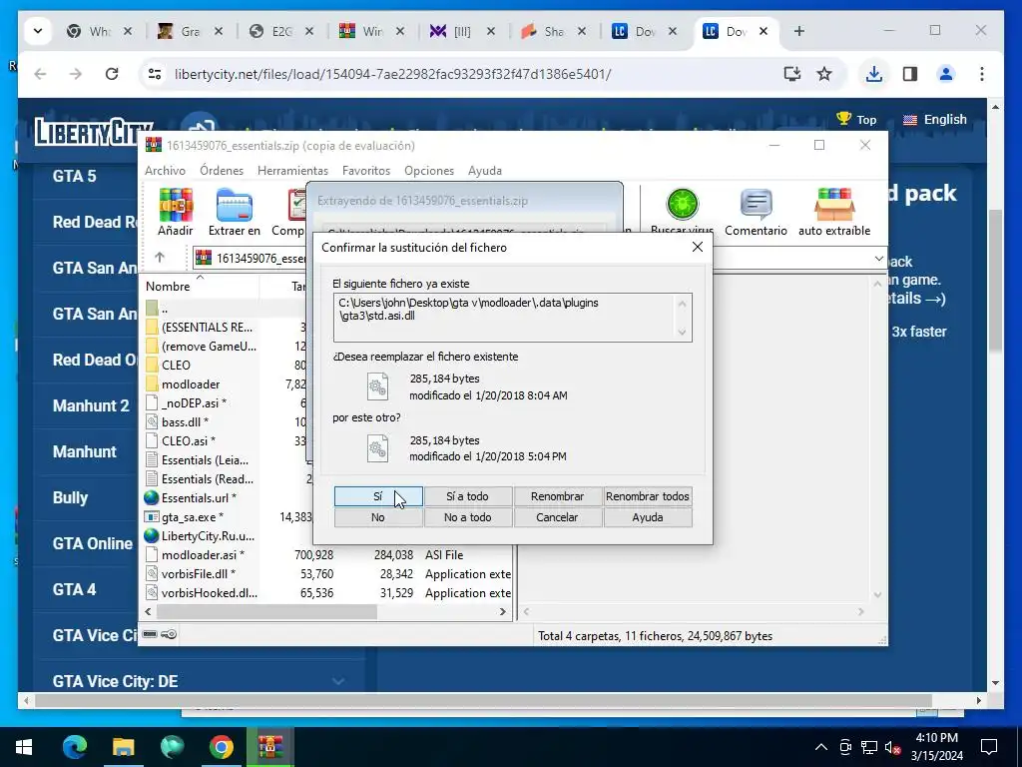Image resolution: width=1022 pixels, height=767 pixels.
Task: Open the Archivo menu in WinRAR
Action: tap(165, 170)
